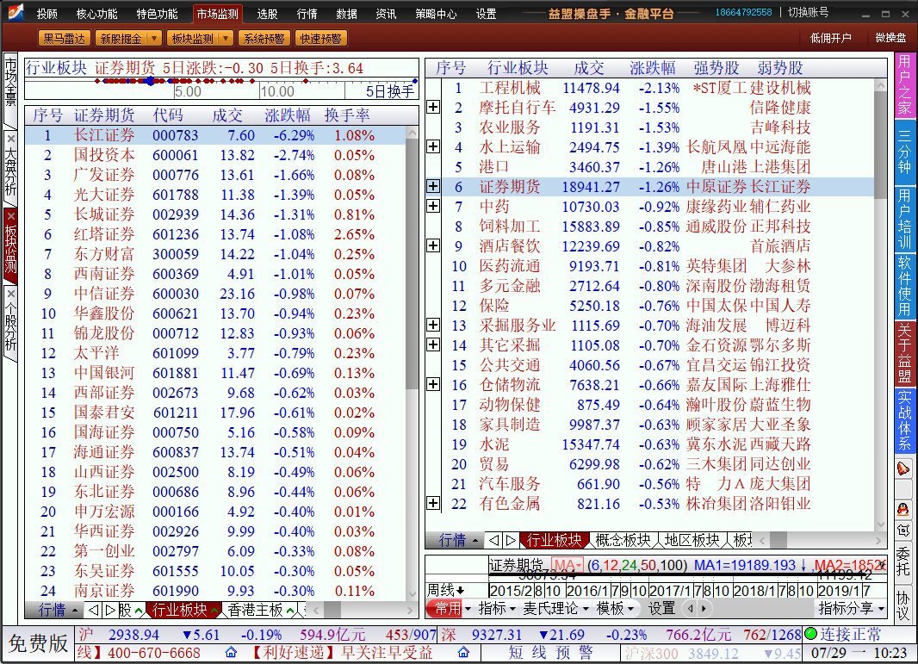Click the 微操盘 link
Image resolution: width=918 pixels, height=664 pixels.
coord(890,38)
